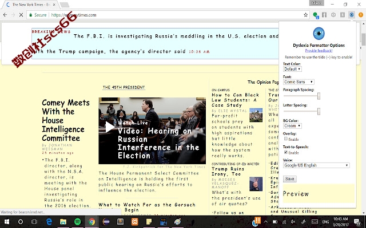Open Task View on taskbar
The width and height of the screenshot is (366, 228).
click(x=34, y=222)
